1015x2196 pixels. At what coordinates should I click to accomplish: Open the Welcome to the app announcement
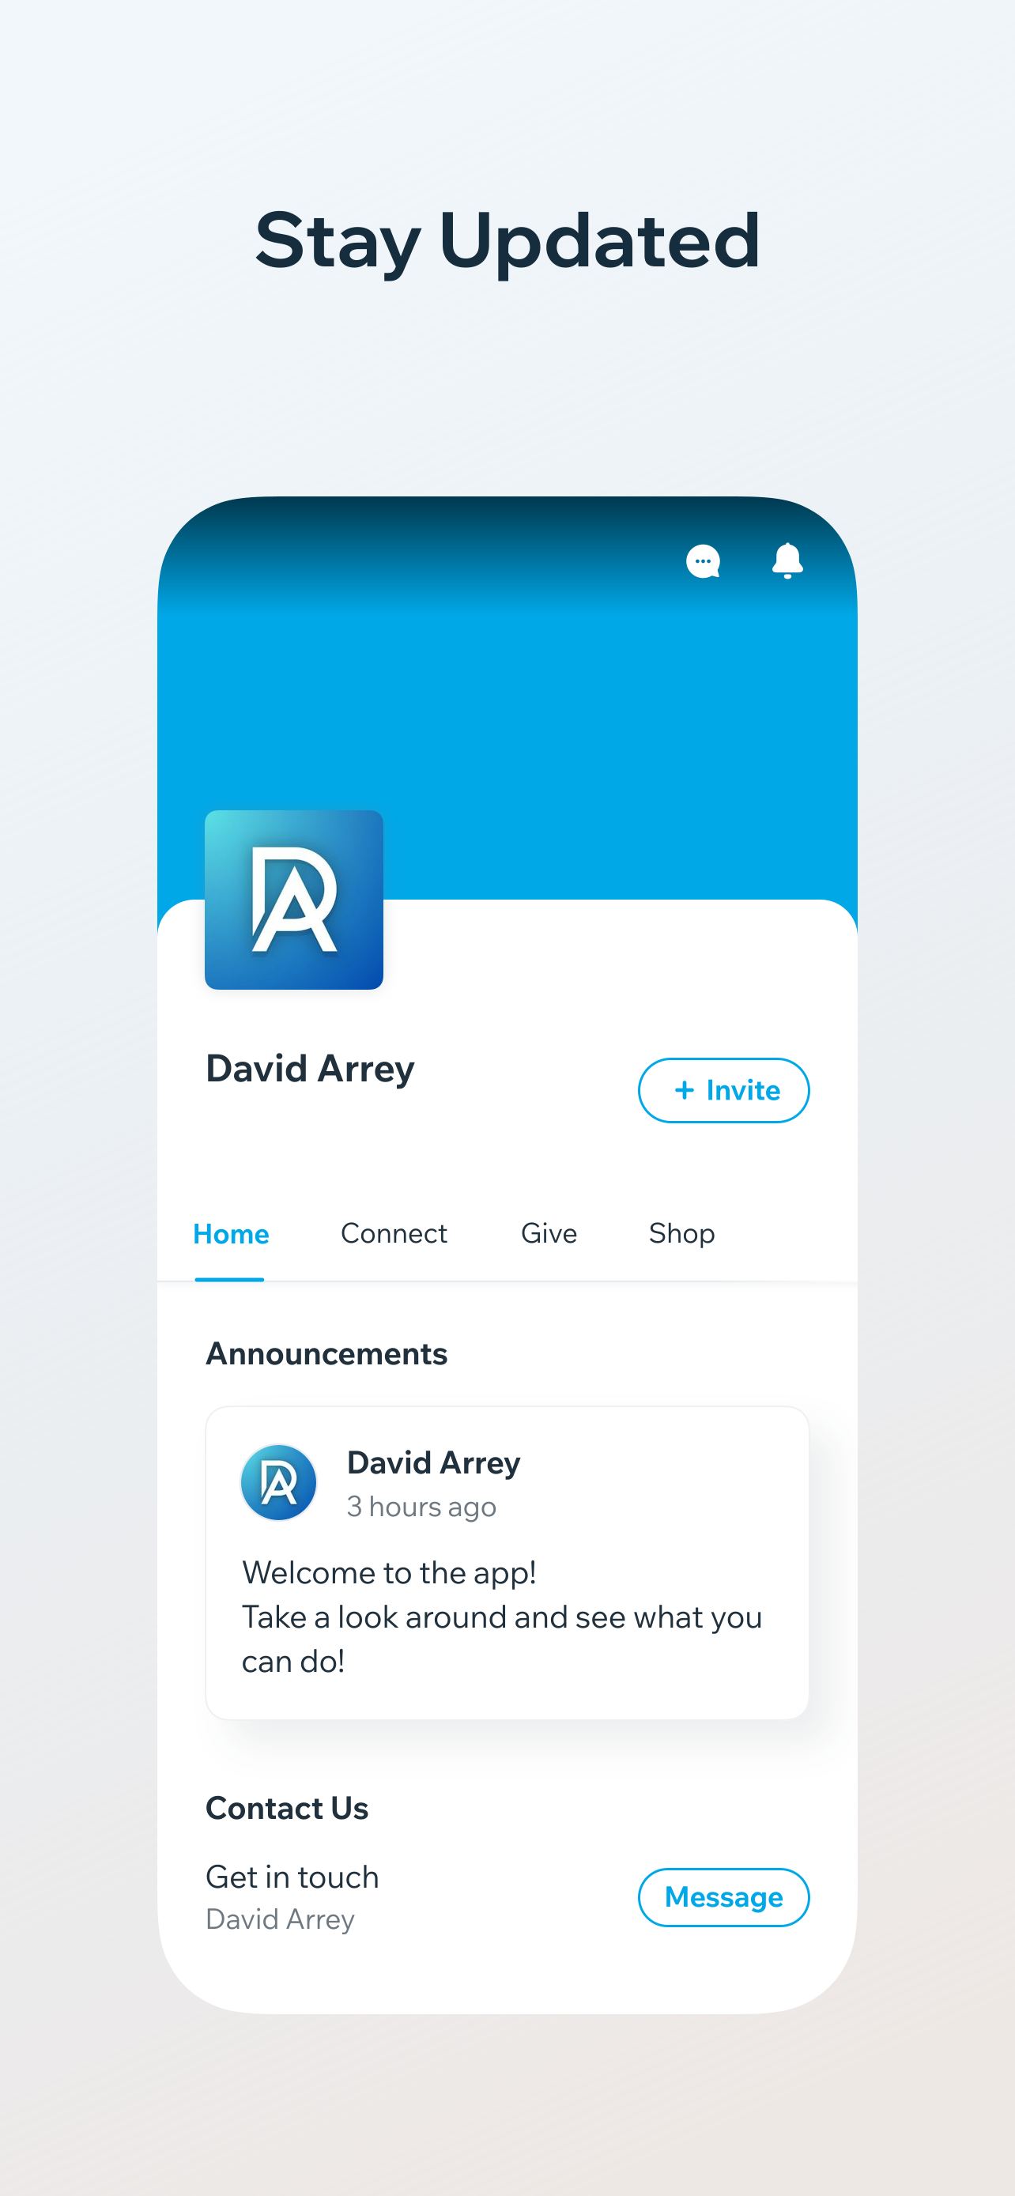pos(507,1563)
